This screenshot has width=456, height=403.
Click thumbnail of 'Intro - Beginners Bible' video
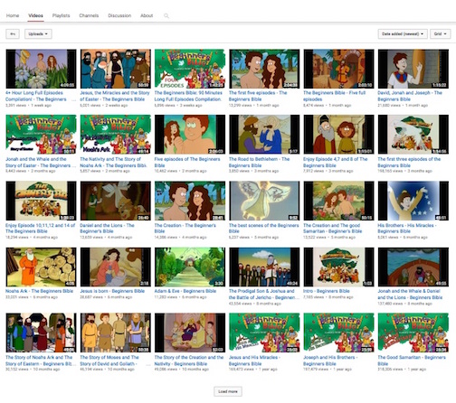click(338, 267)
